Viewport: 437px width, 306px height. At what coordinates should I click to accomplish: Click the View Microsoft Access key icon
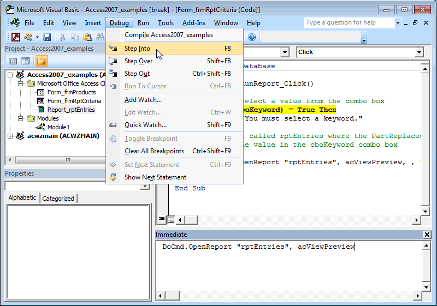(x=16, y=37)
